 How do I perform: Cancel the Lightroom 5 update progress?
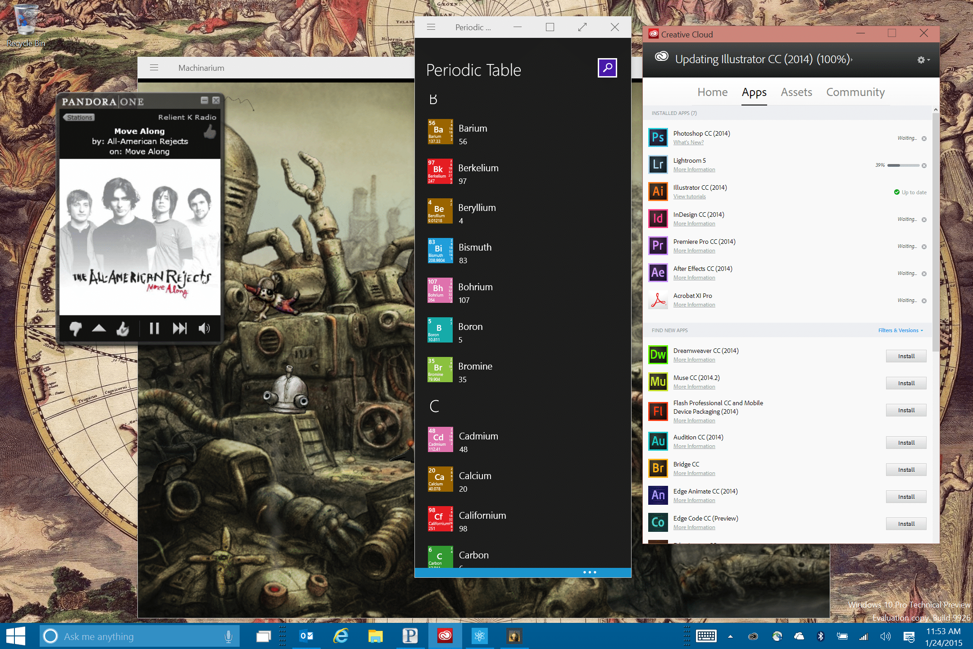coord(924,165)
